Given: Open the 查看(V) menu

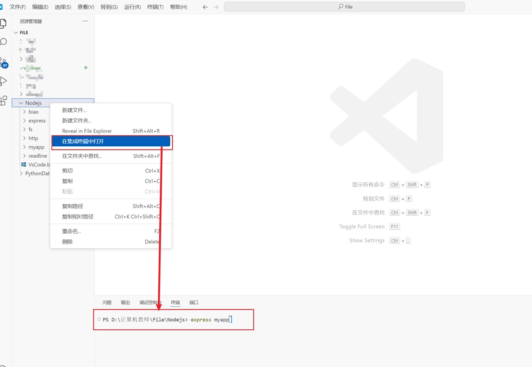Looking at the screenshot, I should point(86,7).
